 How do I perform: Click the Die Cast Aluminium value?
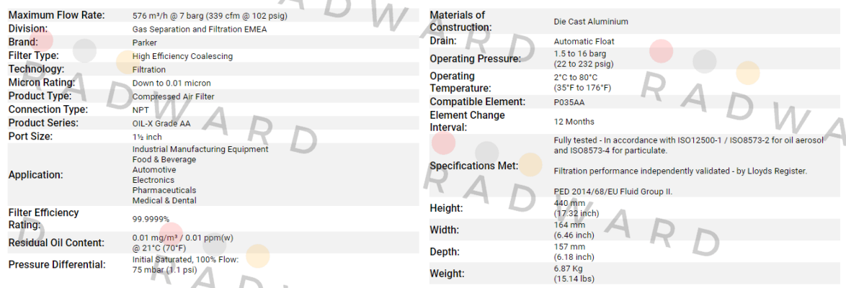coord(591,22)
